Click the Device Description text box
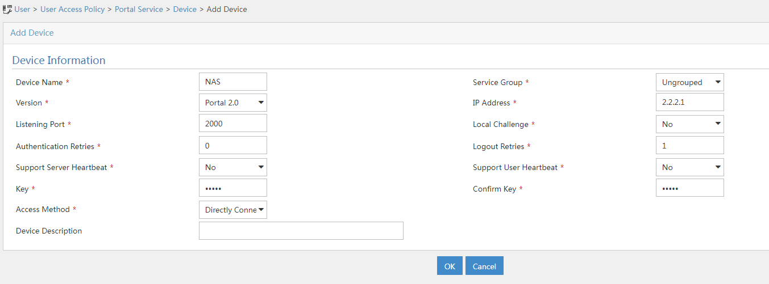The height and width of the screenshot is (284, 769). coord(301,231)
